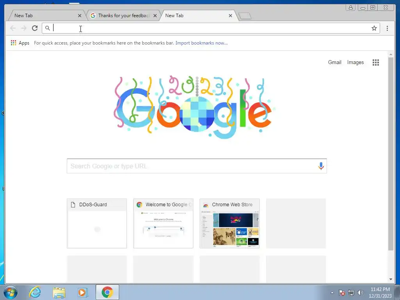Click the back navigation arrow

pyautogui.click(x=13, y=28)
